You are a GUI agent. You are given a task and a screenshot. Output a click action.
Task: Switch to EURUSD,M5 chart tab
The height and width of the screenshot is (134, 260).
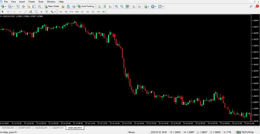tap(8, 128)
